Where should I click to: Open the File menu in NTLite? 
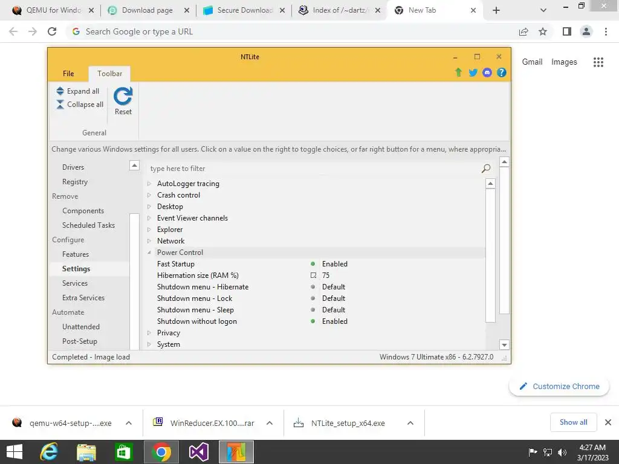[68, 73]
